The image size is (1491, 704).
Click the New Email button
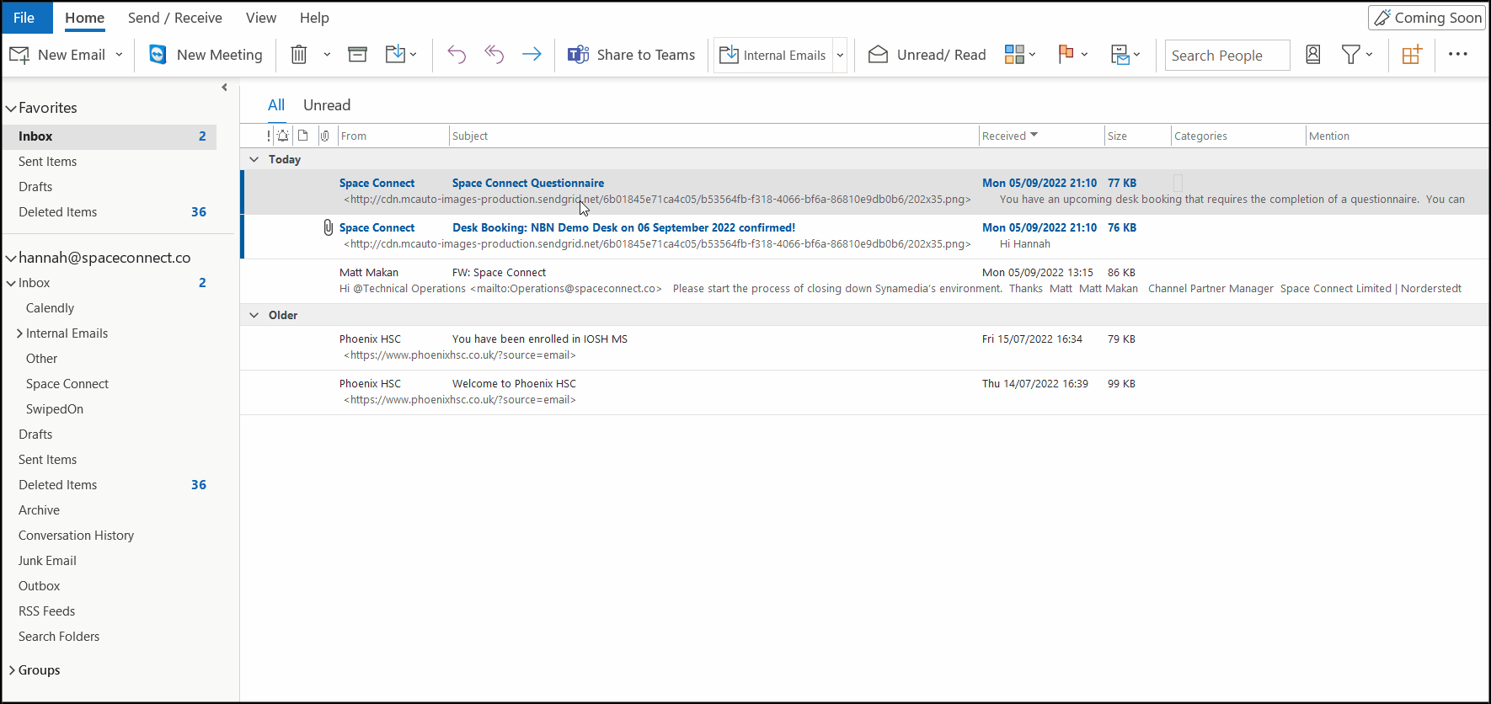[x=57, y=55]
